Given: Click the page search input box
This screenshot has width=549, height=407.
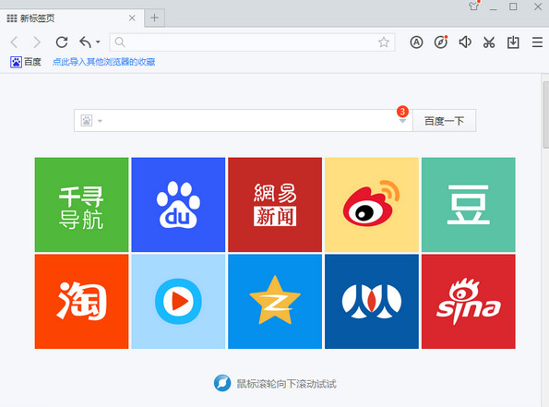Looking at the screenshot, I should [243, 121].
